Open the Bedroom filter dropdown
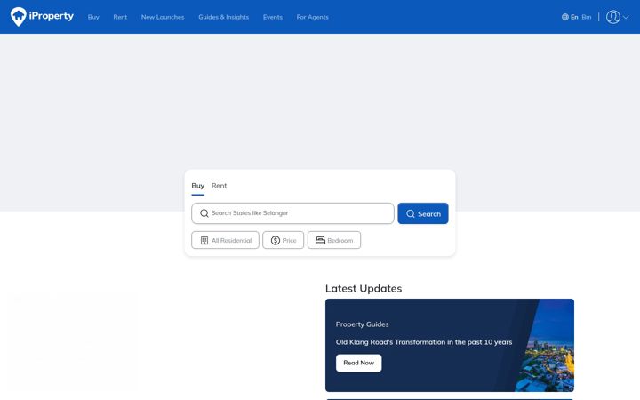640x400 pixels. click(334, 240)
